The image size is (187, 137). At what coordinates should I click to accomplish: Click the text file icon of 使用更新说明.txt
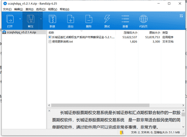tap(50, 42)
